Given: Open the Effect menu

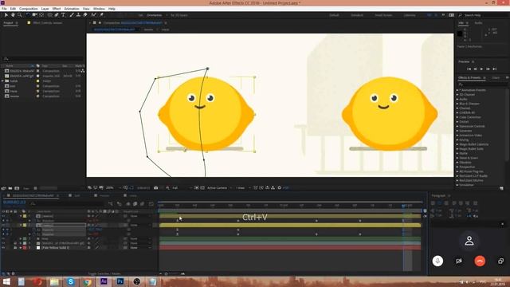Looking at the screenshot, I should click(x=57, y=9).
